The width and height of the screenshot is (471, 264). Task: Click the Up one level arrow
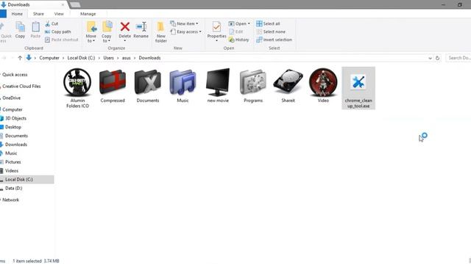tap(20, 58)
